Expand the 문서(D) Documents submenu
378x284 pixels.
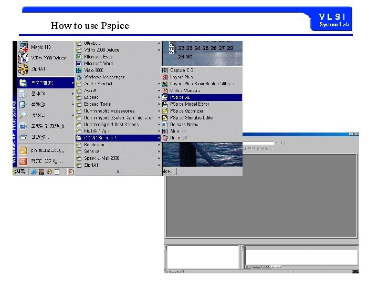coord(46,94)
